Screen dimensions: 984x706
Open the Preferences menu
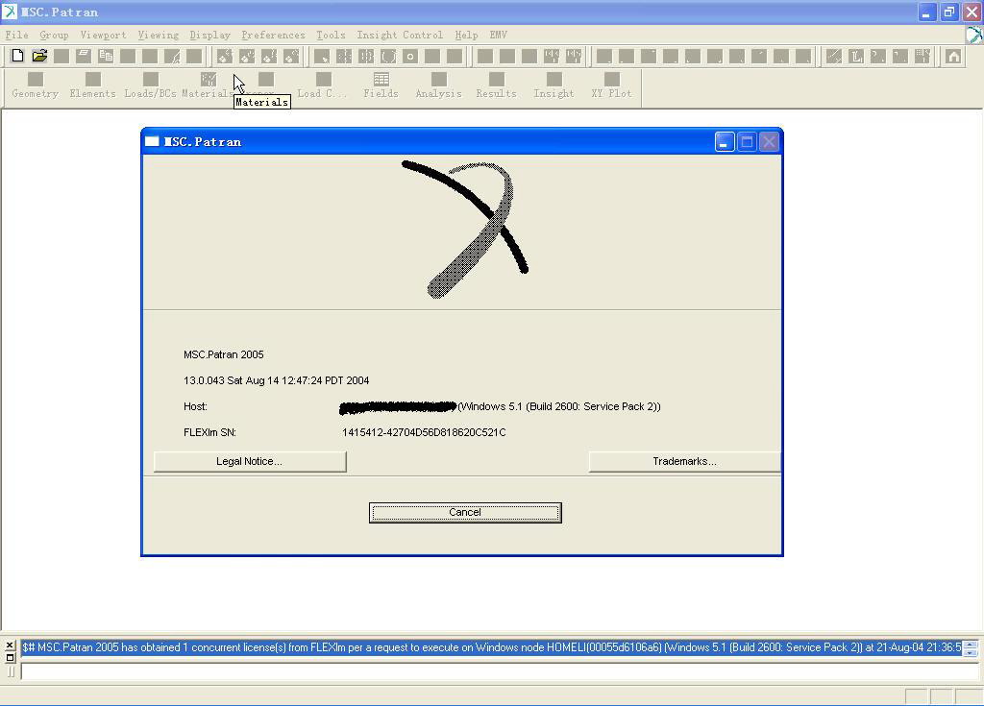[273, 36]
